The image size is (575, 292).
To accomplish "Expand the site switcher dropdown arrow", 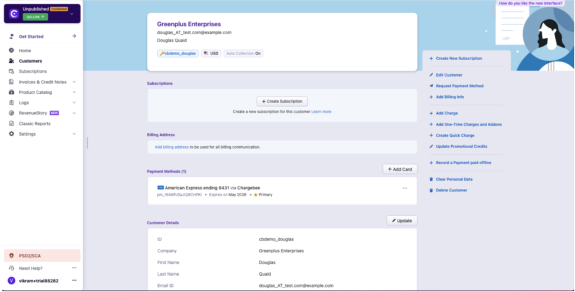I will point(71,14).
